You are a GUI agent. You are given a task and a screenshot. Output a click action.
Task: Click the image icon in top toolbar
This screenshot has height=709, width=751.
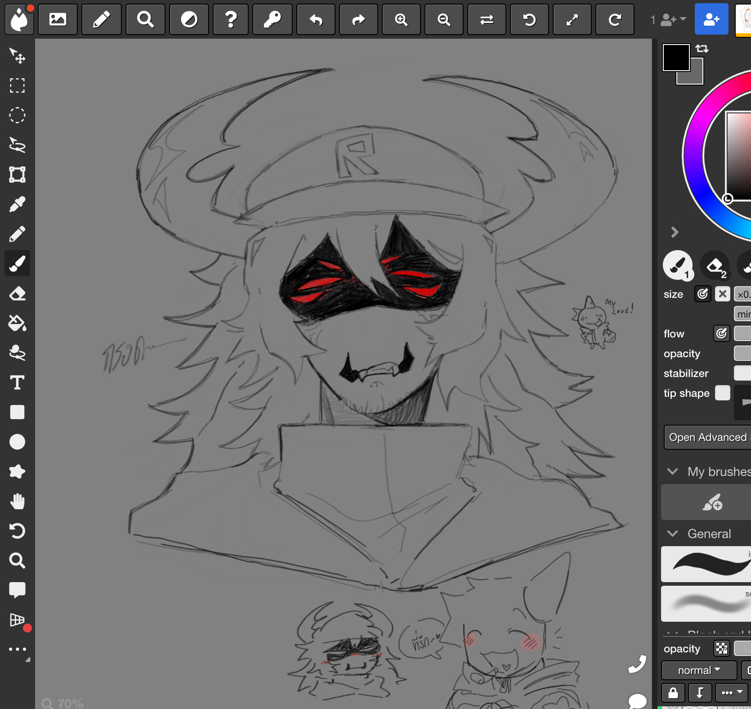(x=58, y=19)
